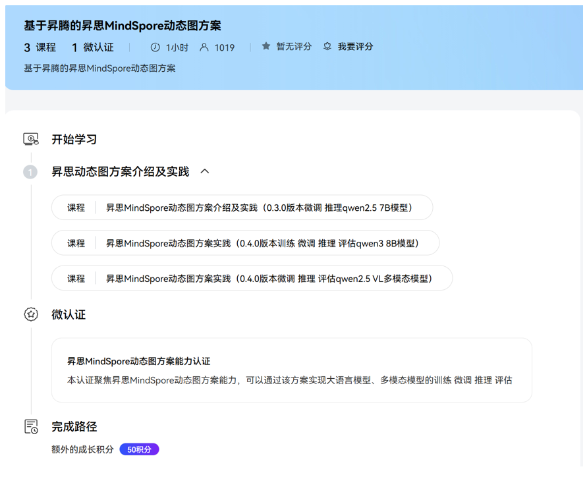Viewport: 587px width, 477px height.
Task: Click the 3 课程 count
Action: tap(40, 47)
